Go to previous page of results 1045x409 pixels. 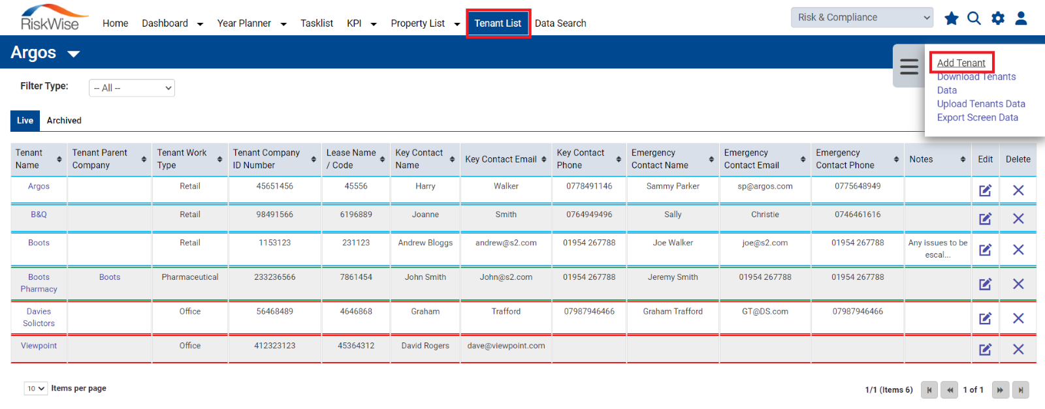click(950, 390)
